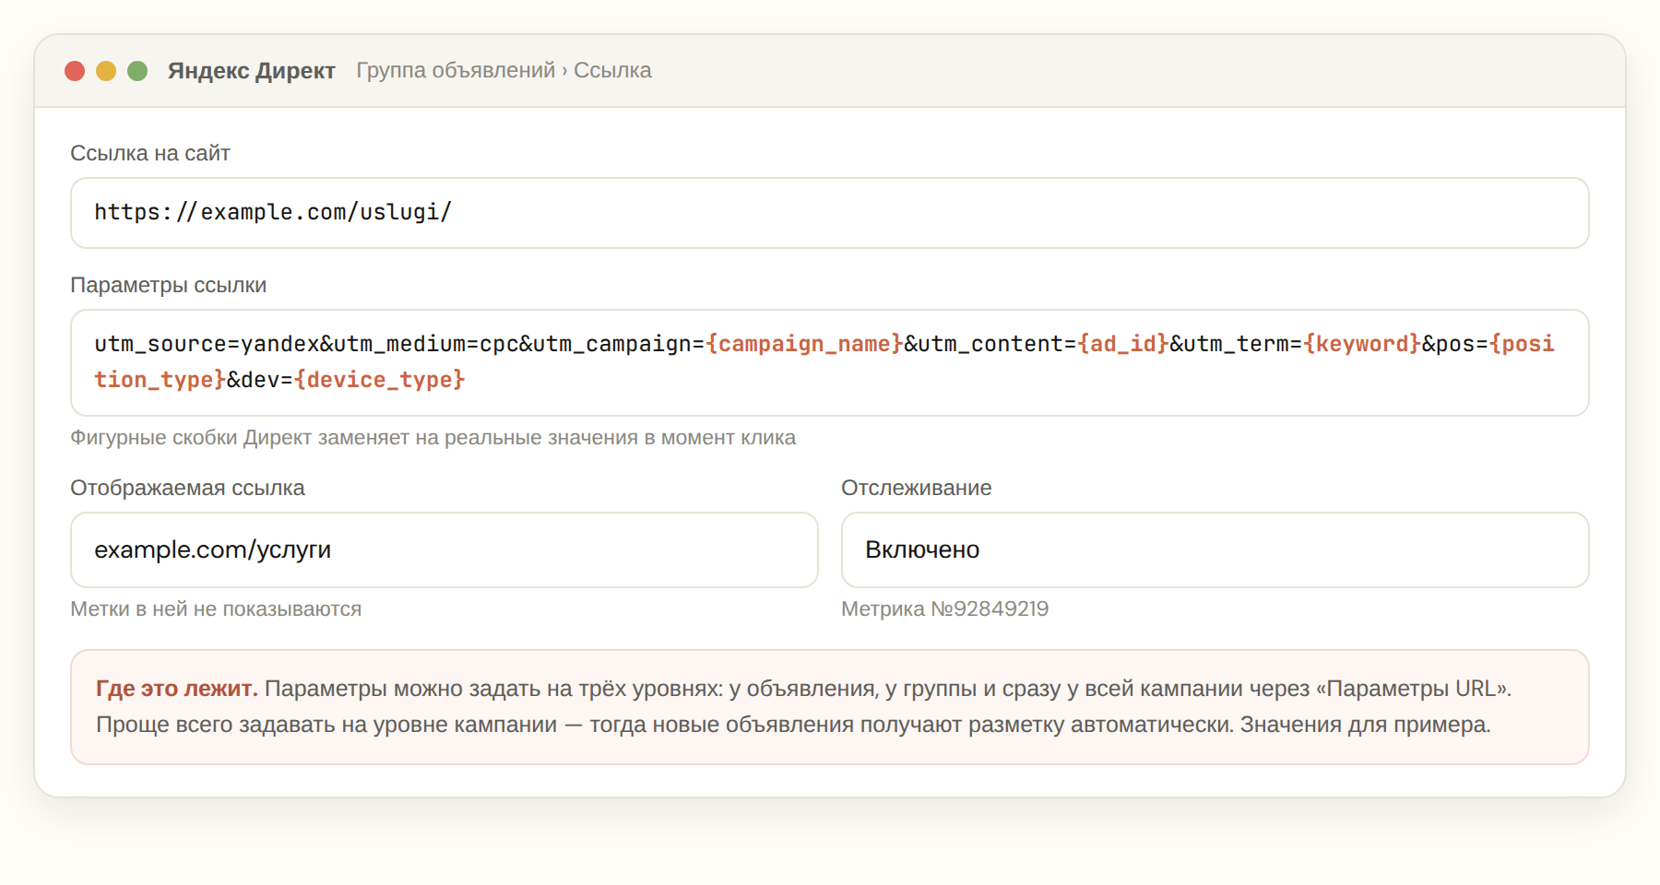The height and width of the screenshot is (885, 1660).
Task: Select the Ссылка breadcrumb item
Action: 612,70
